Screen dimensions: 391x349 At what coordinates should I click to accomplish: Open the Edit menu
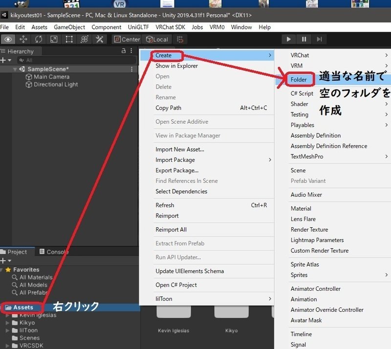pos(20,27)
